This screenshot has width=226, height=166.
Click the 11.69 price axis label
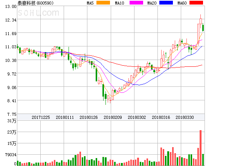click(11, 34)
